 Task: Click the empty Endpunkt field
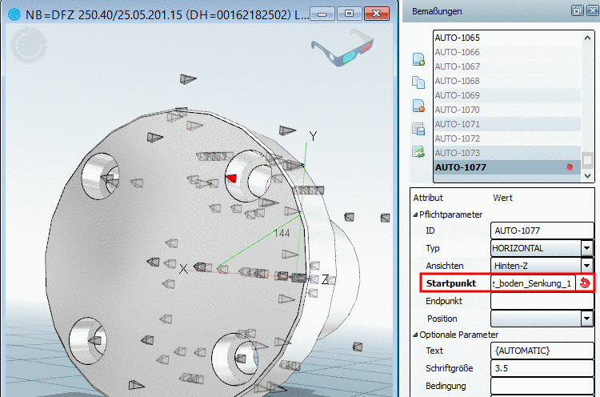[542, 300]
